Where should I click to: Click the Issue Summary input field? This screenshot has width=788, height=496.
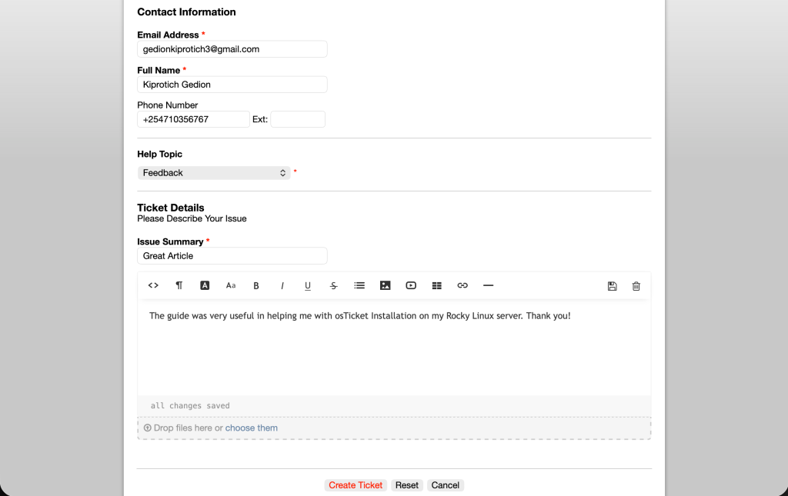point(232,256)
